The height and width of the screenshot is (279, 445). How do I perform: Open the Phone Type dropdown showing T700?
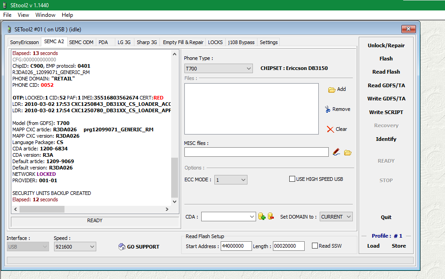[x=218, y=68]
